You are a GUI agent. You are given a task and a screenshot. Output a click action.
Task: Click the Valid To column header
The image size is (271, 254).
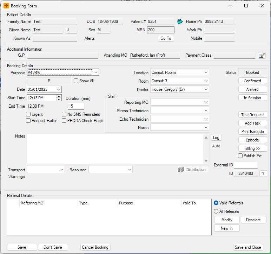pyautogui.click(x=195, y=203)
